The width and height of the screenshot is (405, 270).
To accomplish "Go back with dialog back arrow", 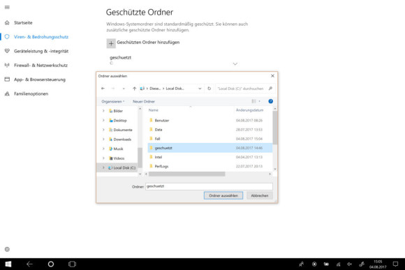I will coord(103,89).
